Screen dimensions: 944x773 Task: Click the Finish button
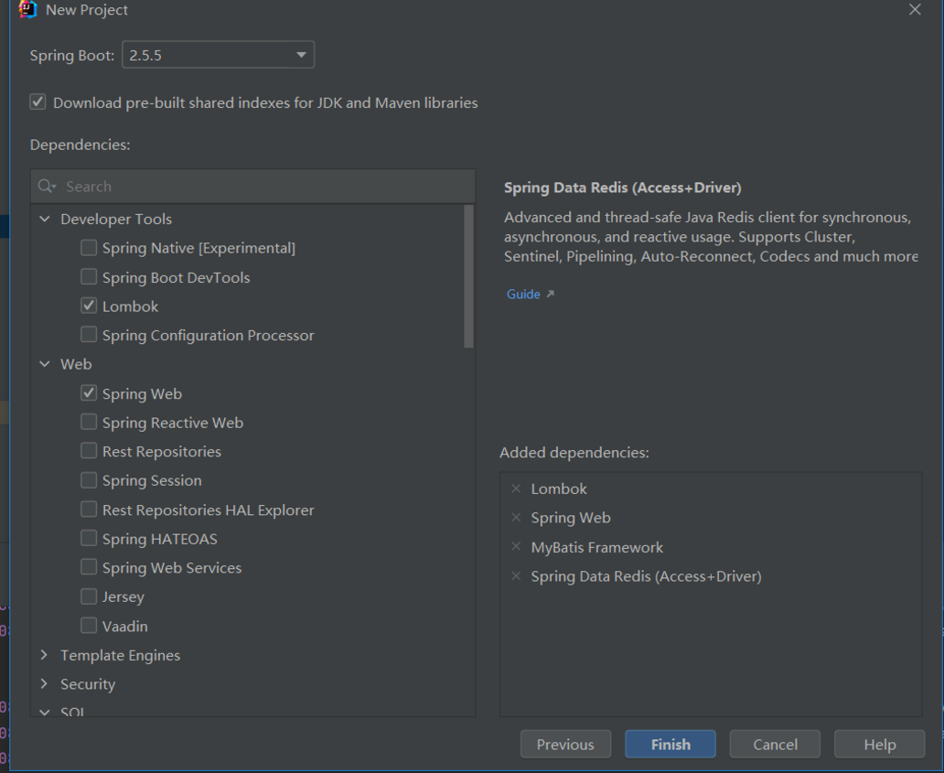click(x=670, y=744)
